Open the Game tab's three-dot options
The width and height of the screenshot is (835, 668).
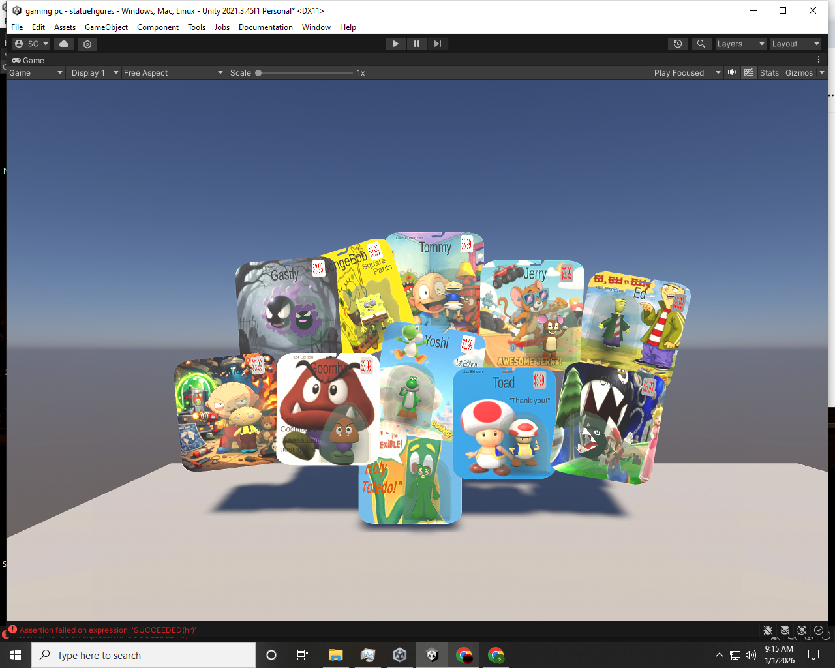[x=819, y=60]
